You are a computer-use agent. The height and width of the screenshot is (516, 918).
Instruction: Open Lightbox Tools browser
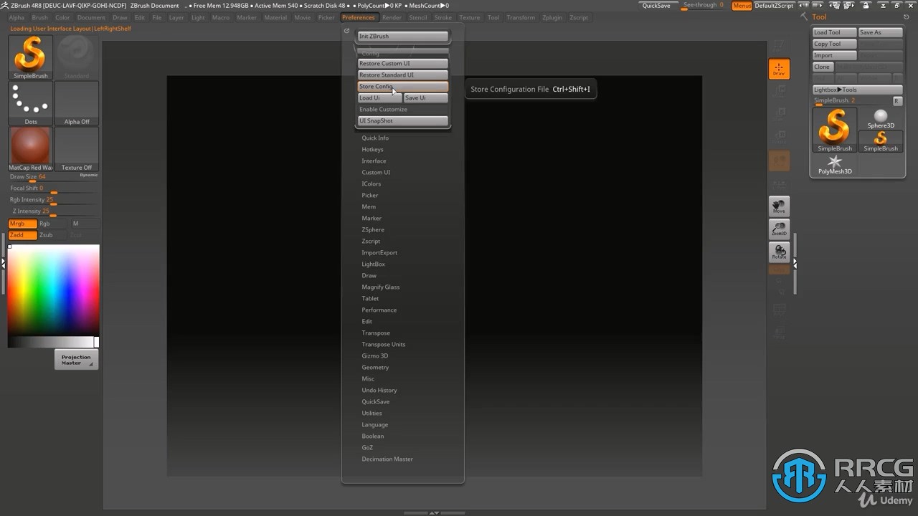tap(858, 90)
